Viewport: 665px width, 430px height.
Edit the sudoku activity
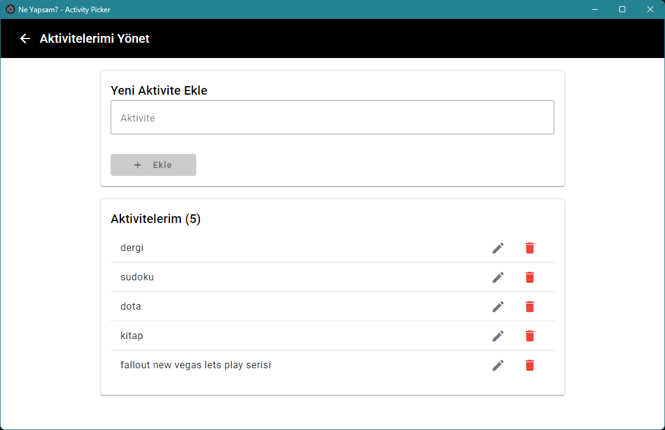(x=498, y=277)
